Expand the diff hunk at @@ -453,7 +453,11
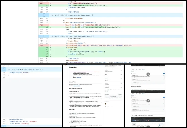 coord(44,36)
